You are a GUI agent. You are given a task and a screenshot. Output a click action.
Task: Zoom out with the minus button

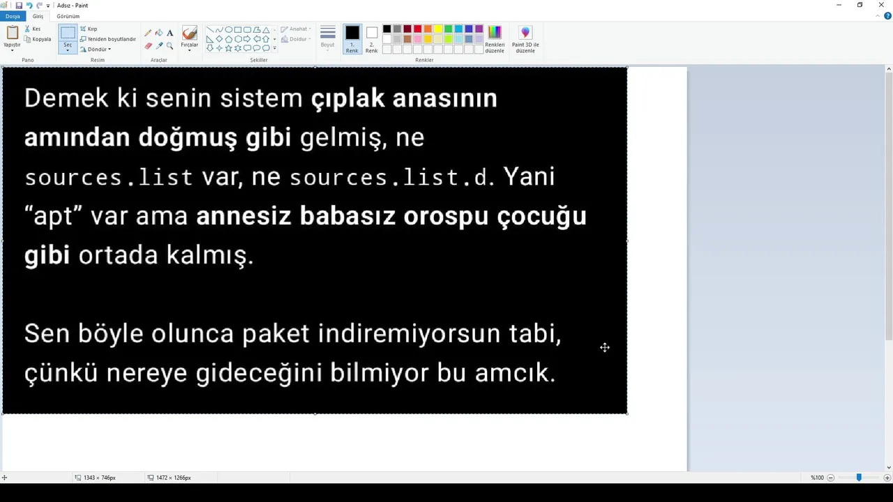[831, 478]
